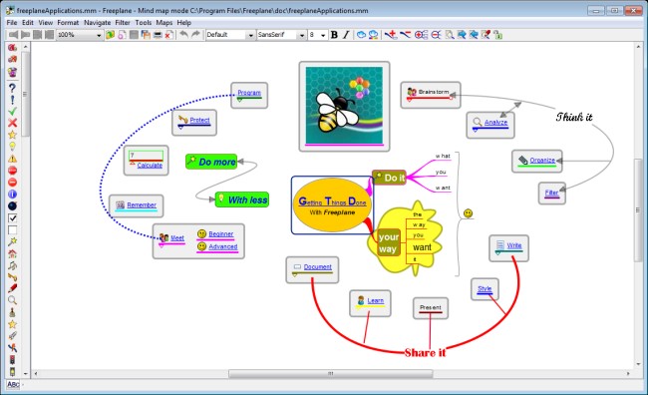Viewport: 648px width, 395px height.
Task: Click the cloud icon in toolbar
Action: pyautogui.click(x=361, y=35)
